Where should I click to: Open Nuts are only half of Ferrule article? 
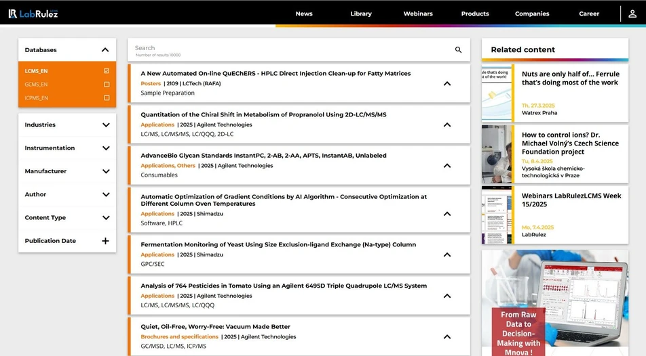[570, 78]
